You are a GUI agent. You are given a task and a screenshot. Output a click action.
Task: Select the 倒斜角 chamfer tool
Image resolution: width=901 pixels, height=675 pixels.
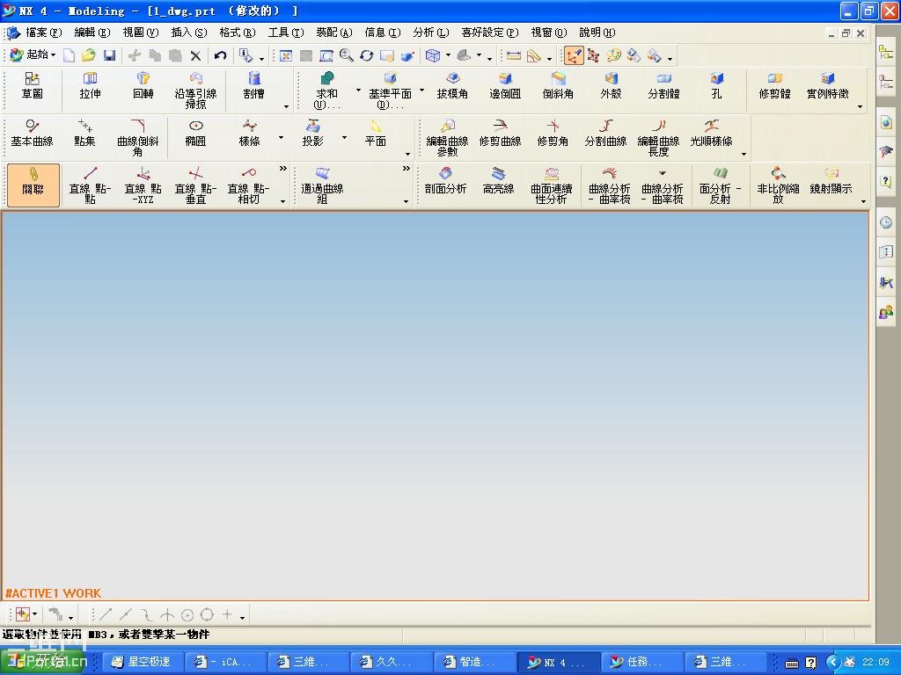coord(558,86)
